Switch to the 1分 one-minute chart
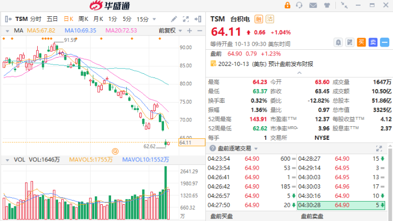393x221 pixels. 113,19
